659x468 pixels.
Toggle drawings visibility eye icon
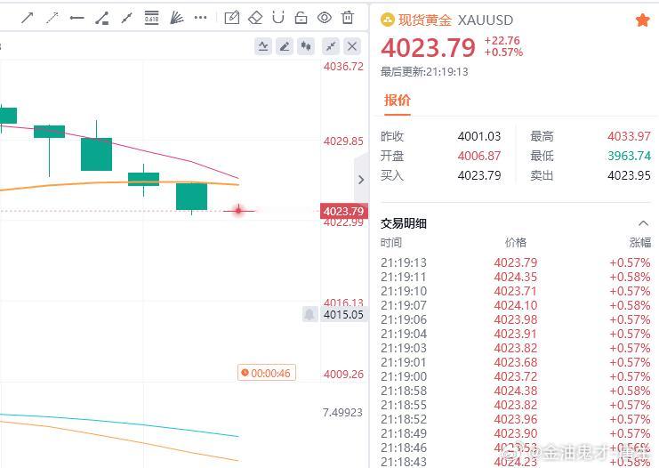click(325, 18)
